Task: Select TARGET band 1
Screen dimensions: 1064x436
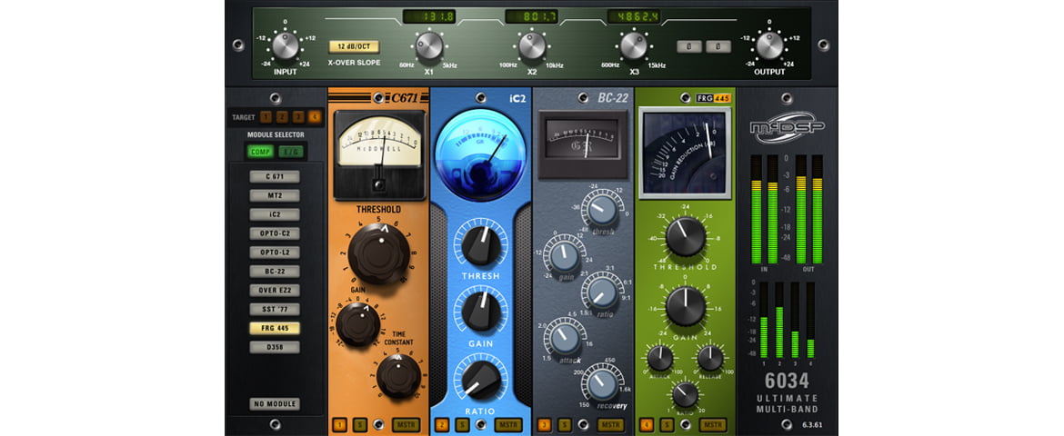Action: point(266,116)
